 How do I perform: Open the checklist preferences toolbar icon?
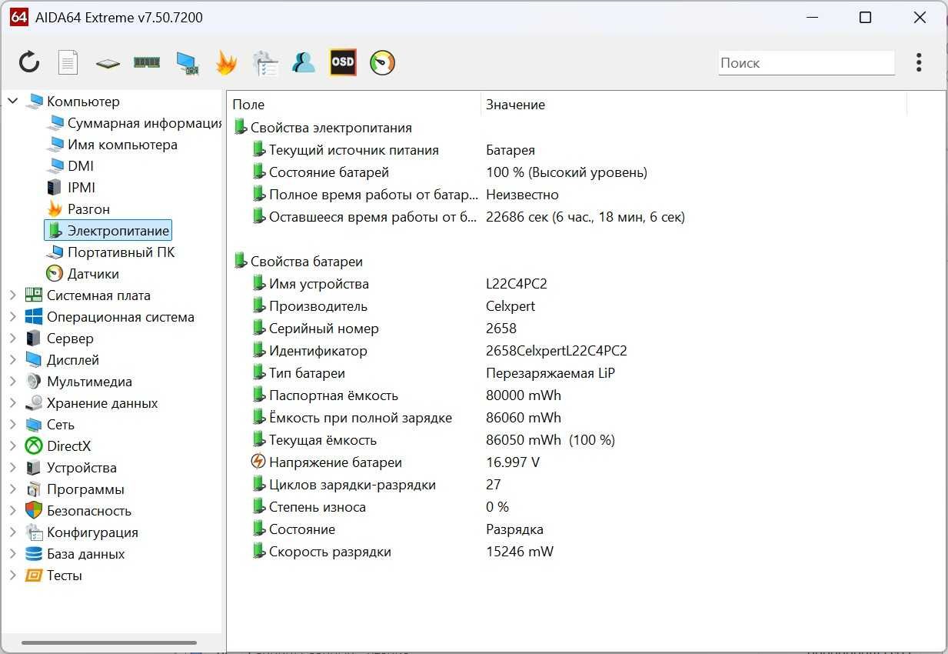tap(265, 63)
